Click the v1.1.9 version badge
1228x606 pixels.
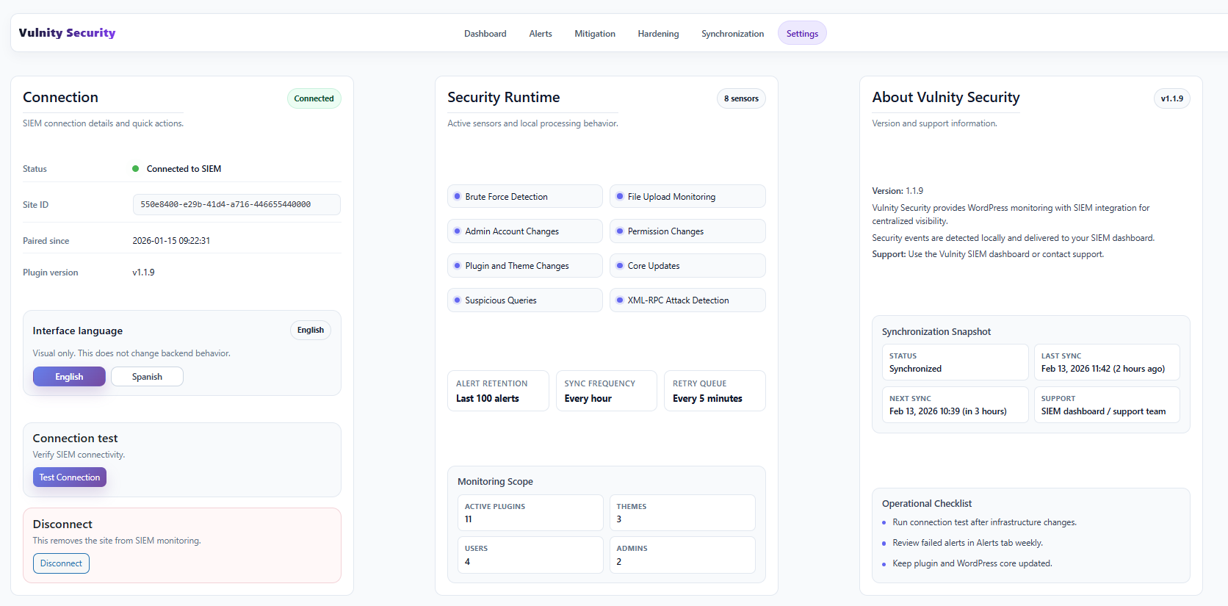1171,98
